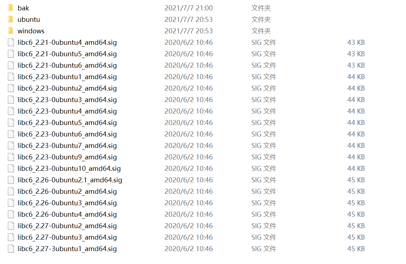Click SIG 文件 type of libc6_2.27-0ubuntu3

tap(264, 237)
